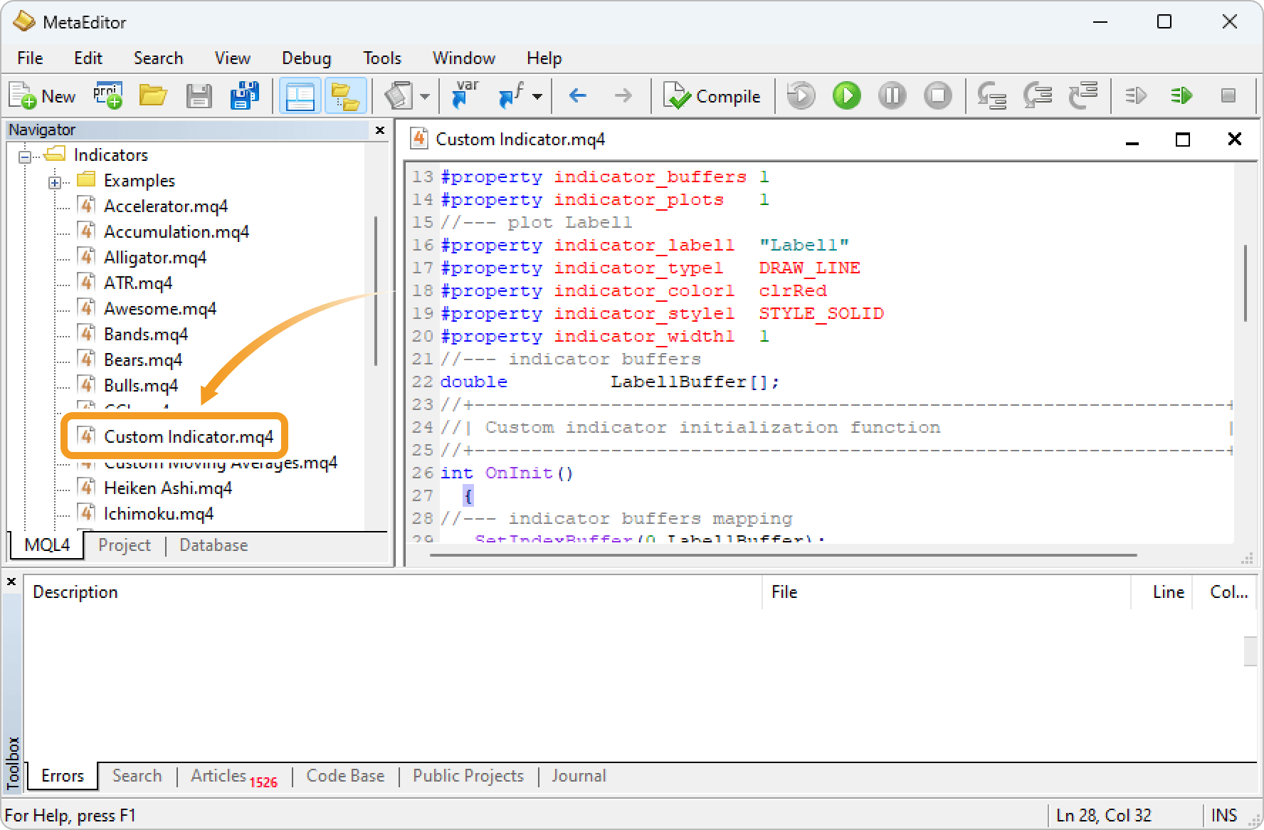Screen dimensions: 1264x830
Task: Open the View menu
Action: (x=233, y=58)
